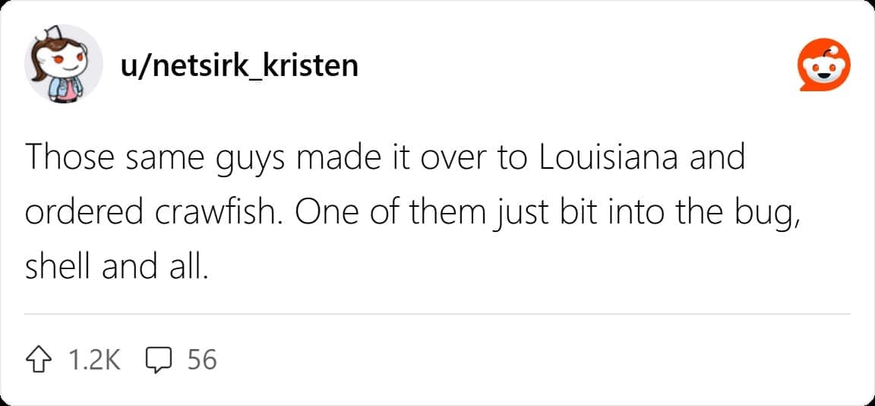Viewport: 875px width, 406px height.
Task: Click the phrase 'made it over'
Action: [389, 158]
